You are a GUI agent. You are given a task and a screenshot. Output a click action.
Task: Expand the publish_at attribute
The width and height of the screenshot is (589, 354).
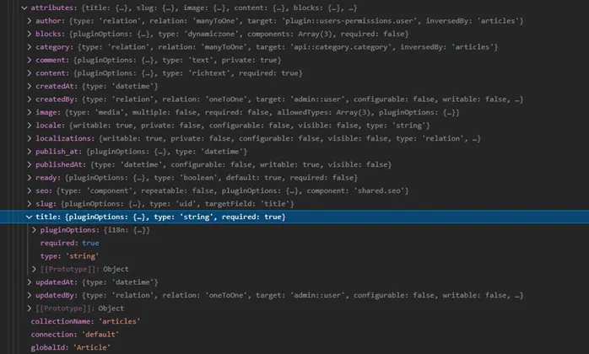30,151
